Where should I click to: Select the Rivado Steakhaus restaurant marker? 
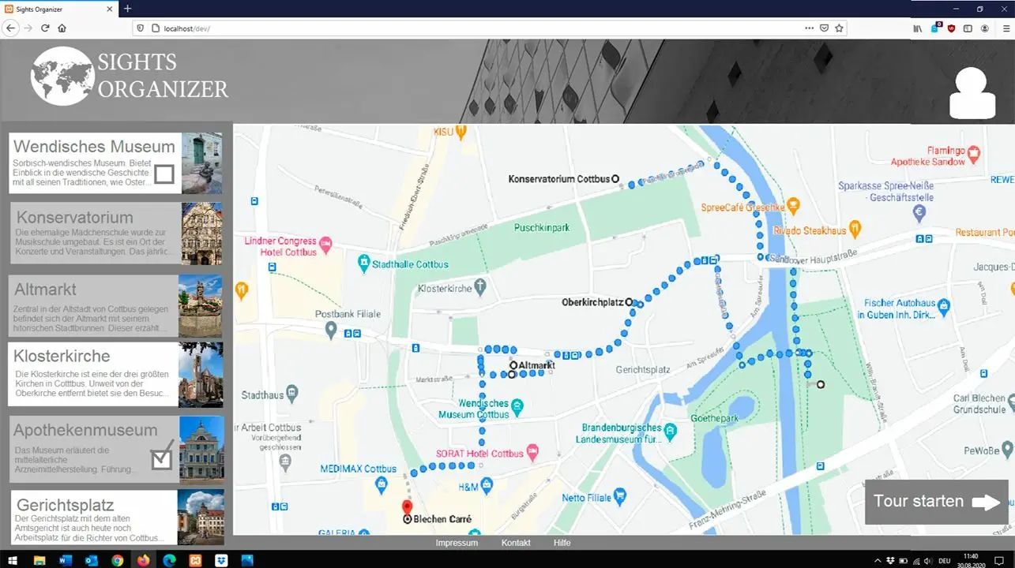point(855,229)
